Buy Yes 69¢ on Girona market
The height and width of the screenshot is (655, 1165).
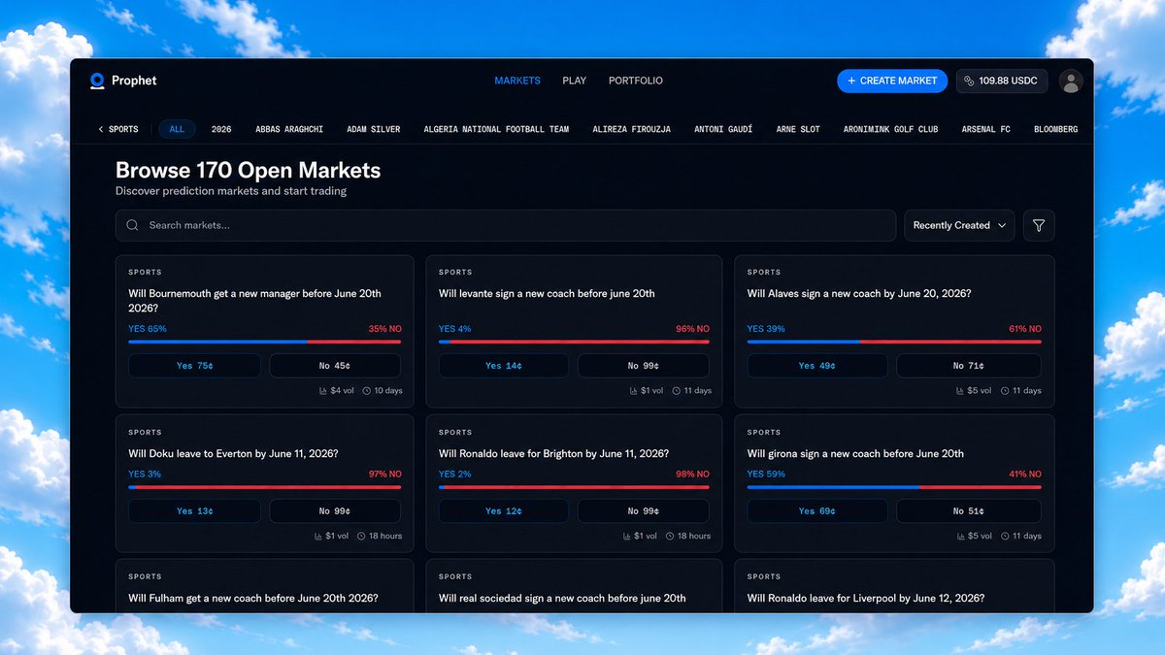point(817,511)
